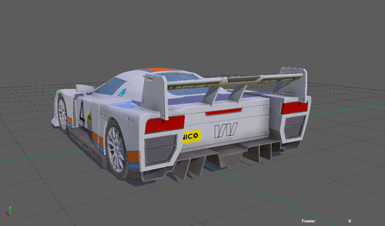Select the orange stripe on the car roof
Screen dimensions: 385x226
pyautogui.click(x=158, y=70)
